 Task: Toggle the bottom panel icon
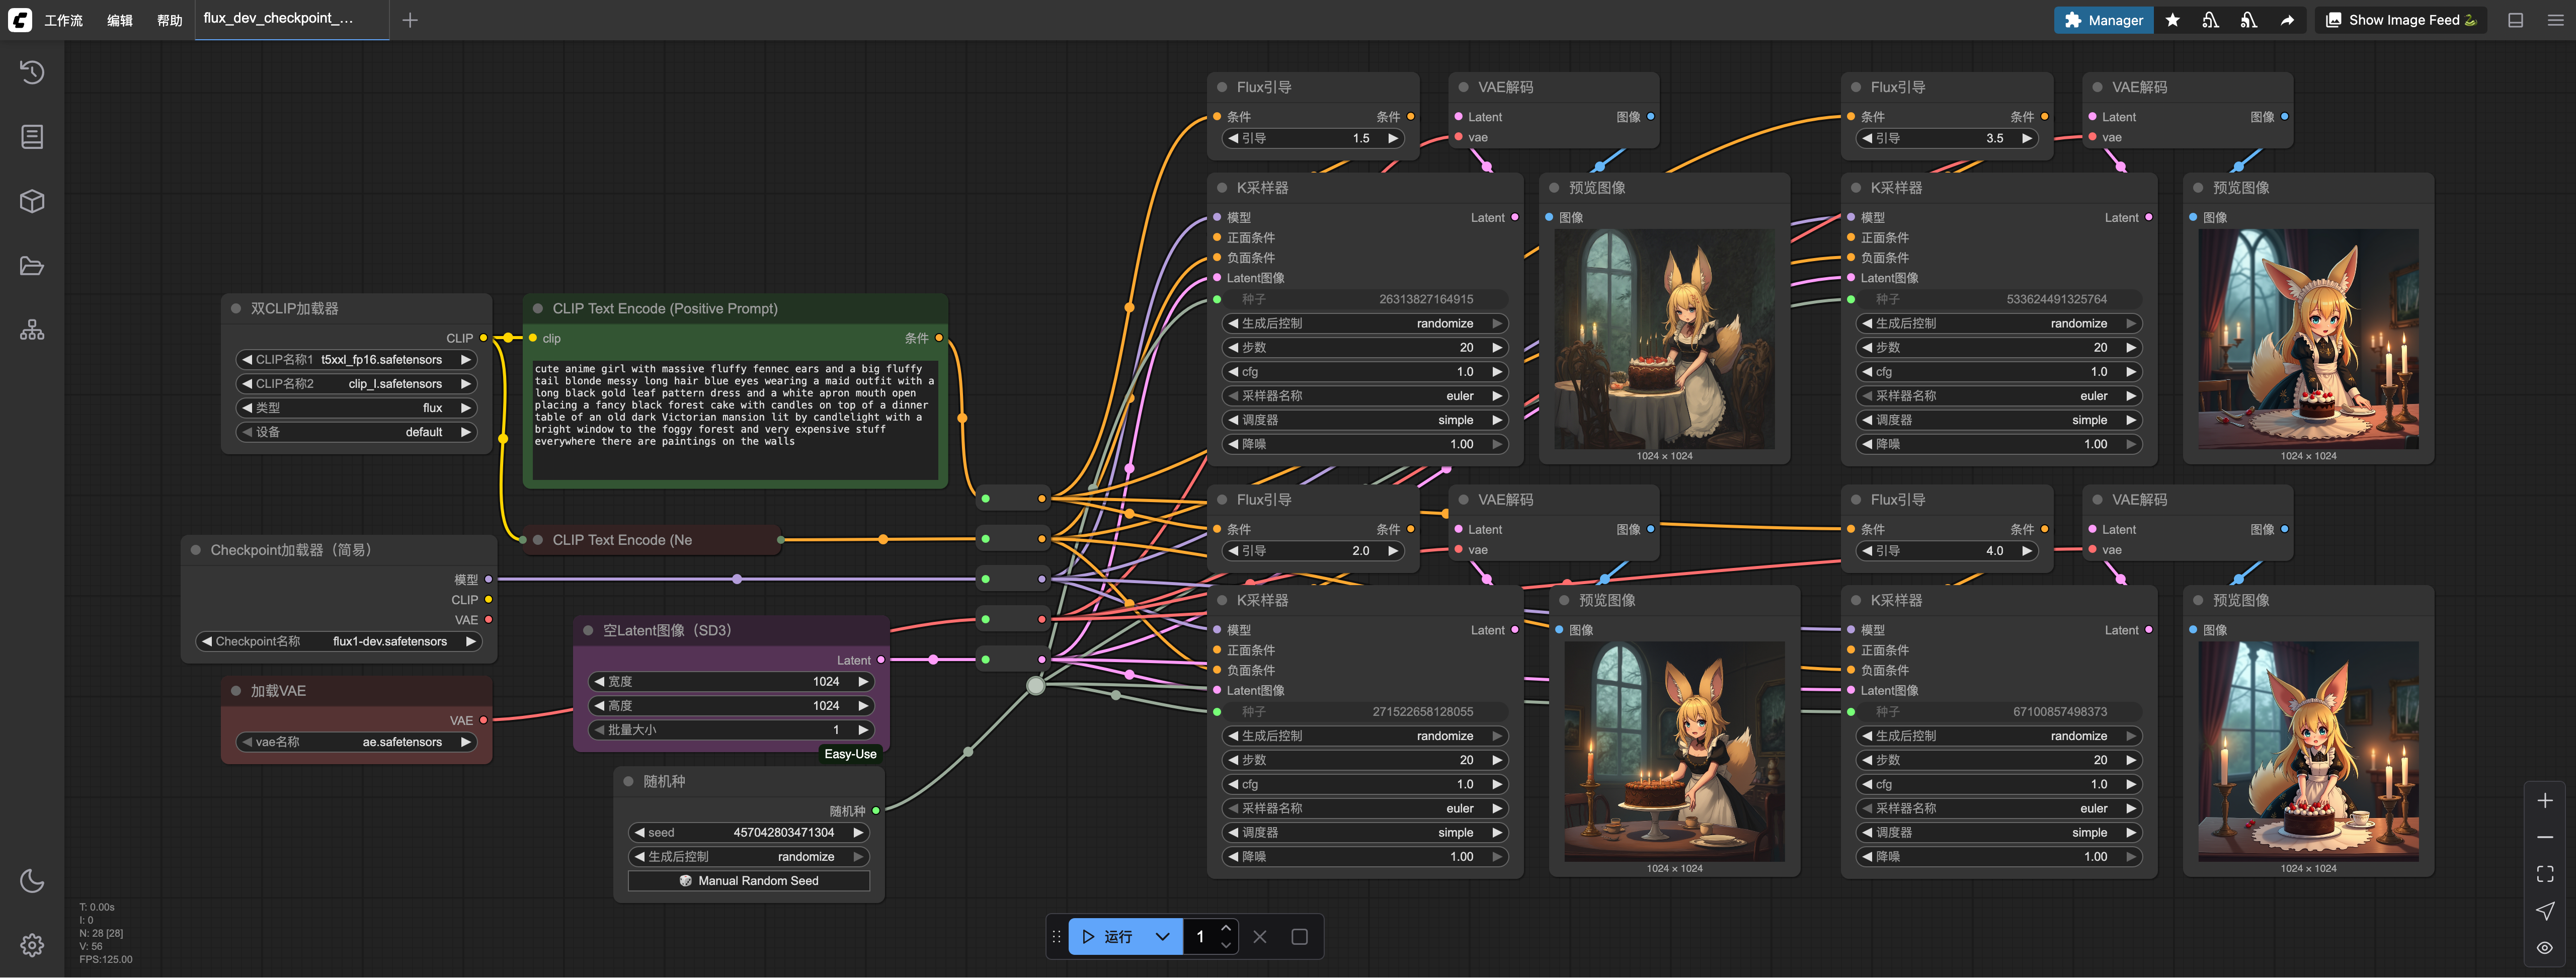coord(2516,20)
